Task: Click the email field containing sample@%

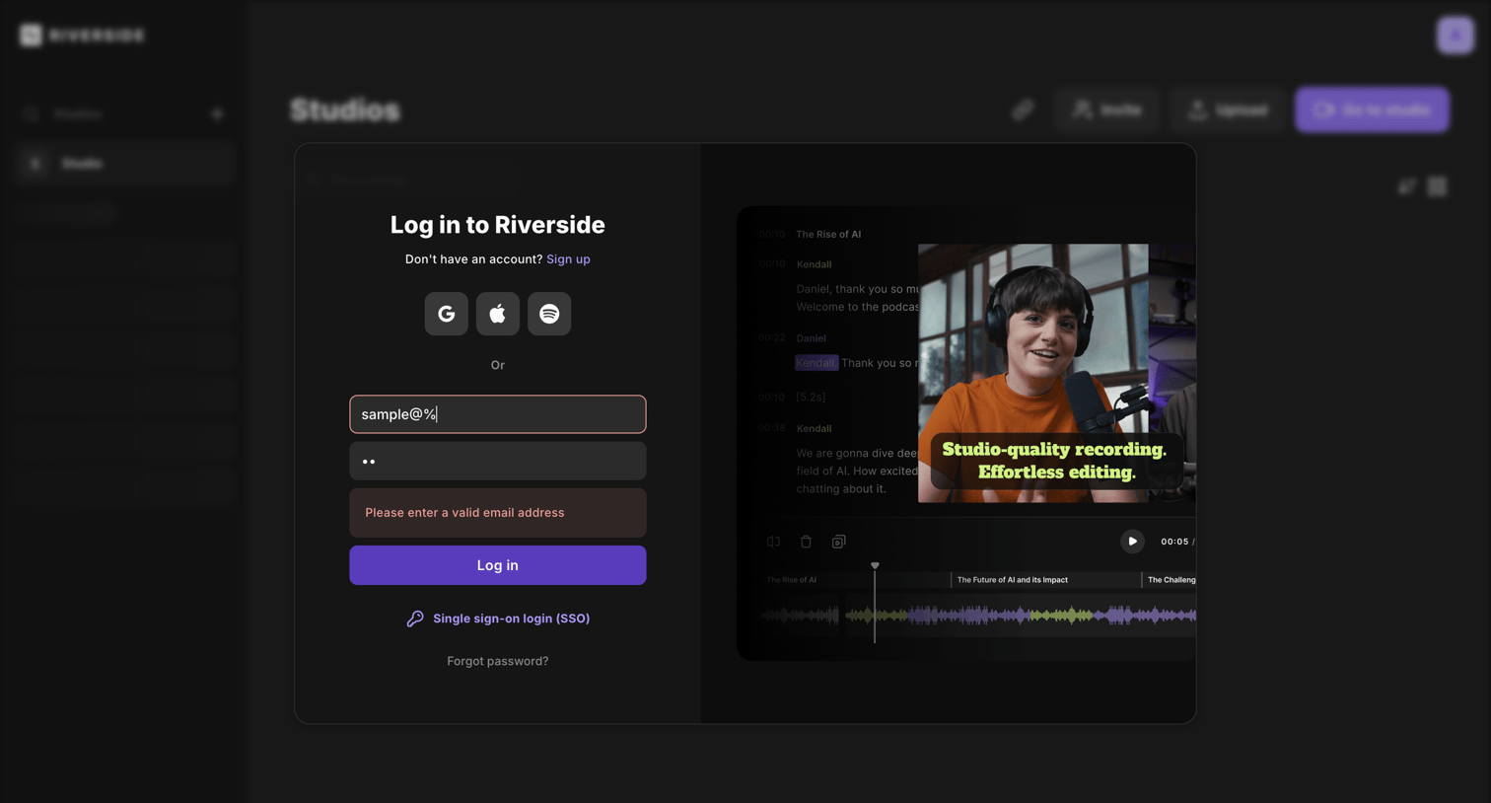Action: point(498,414)
